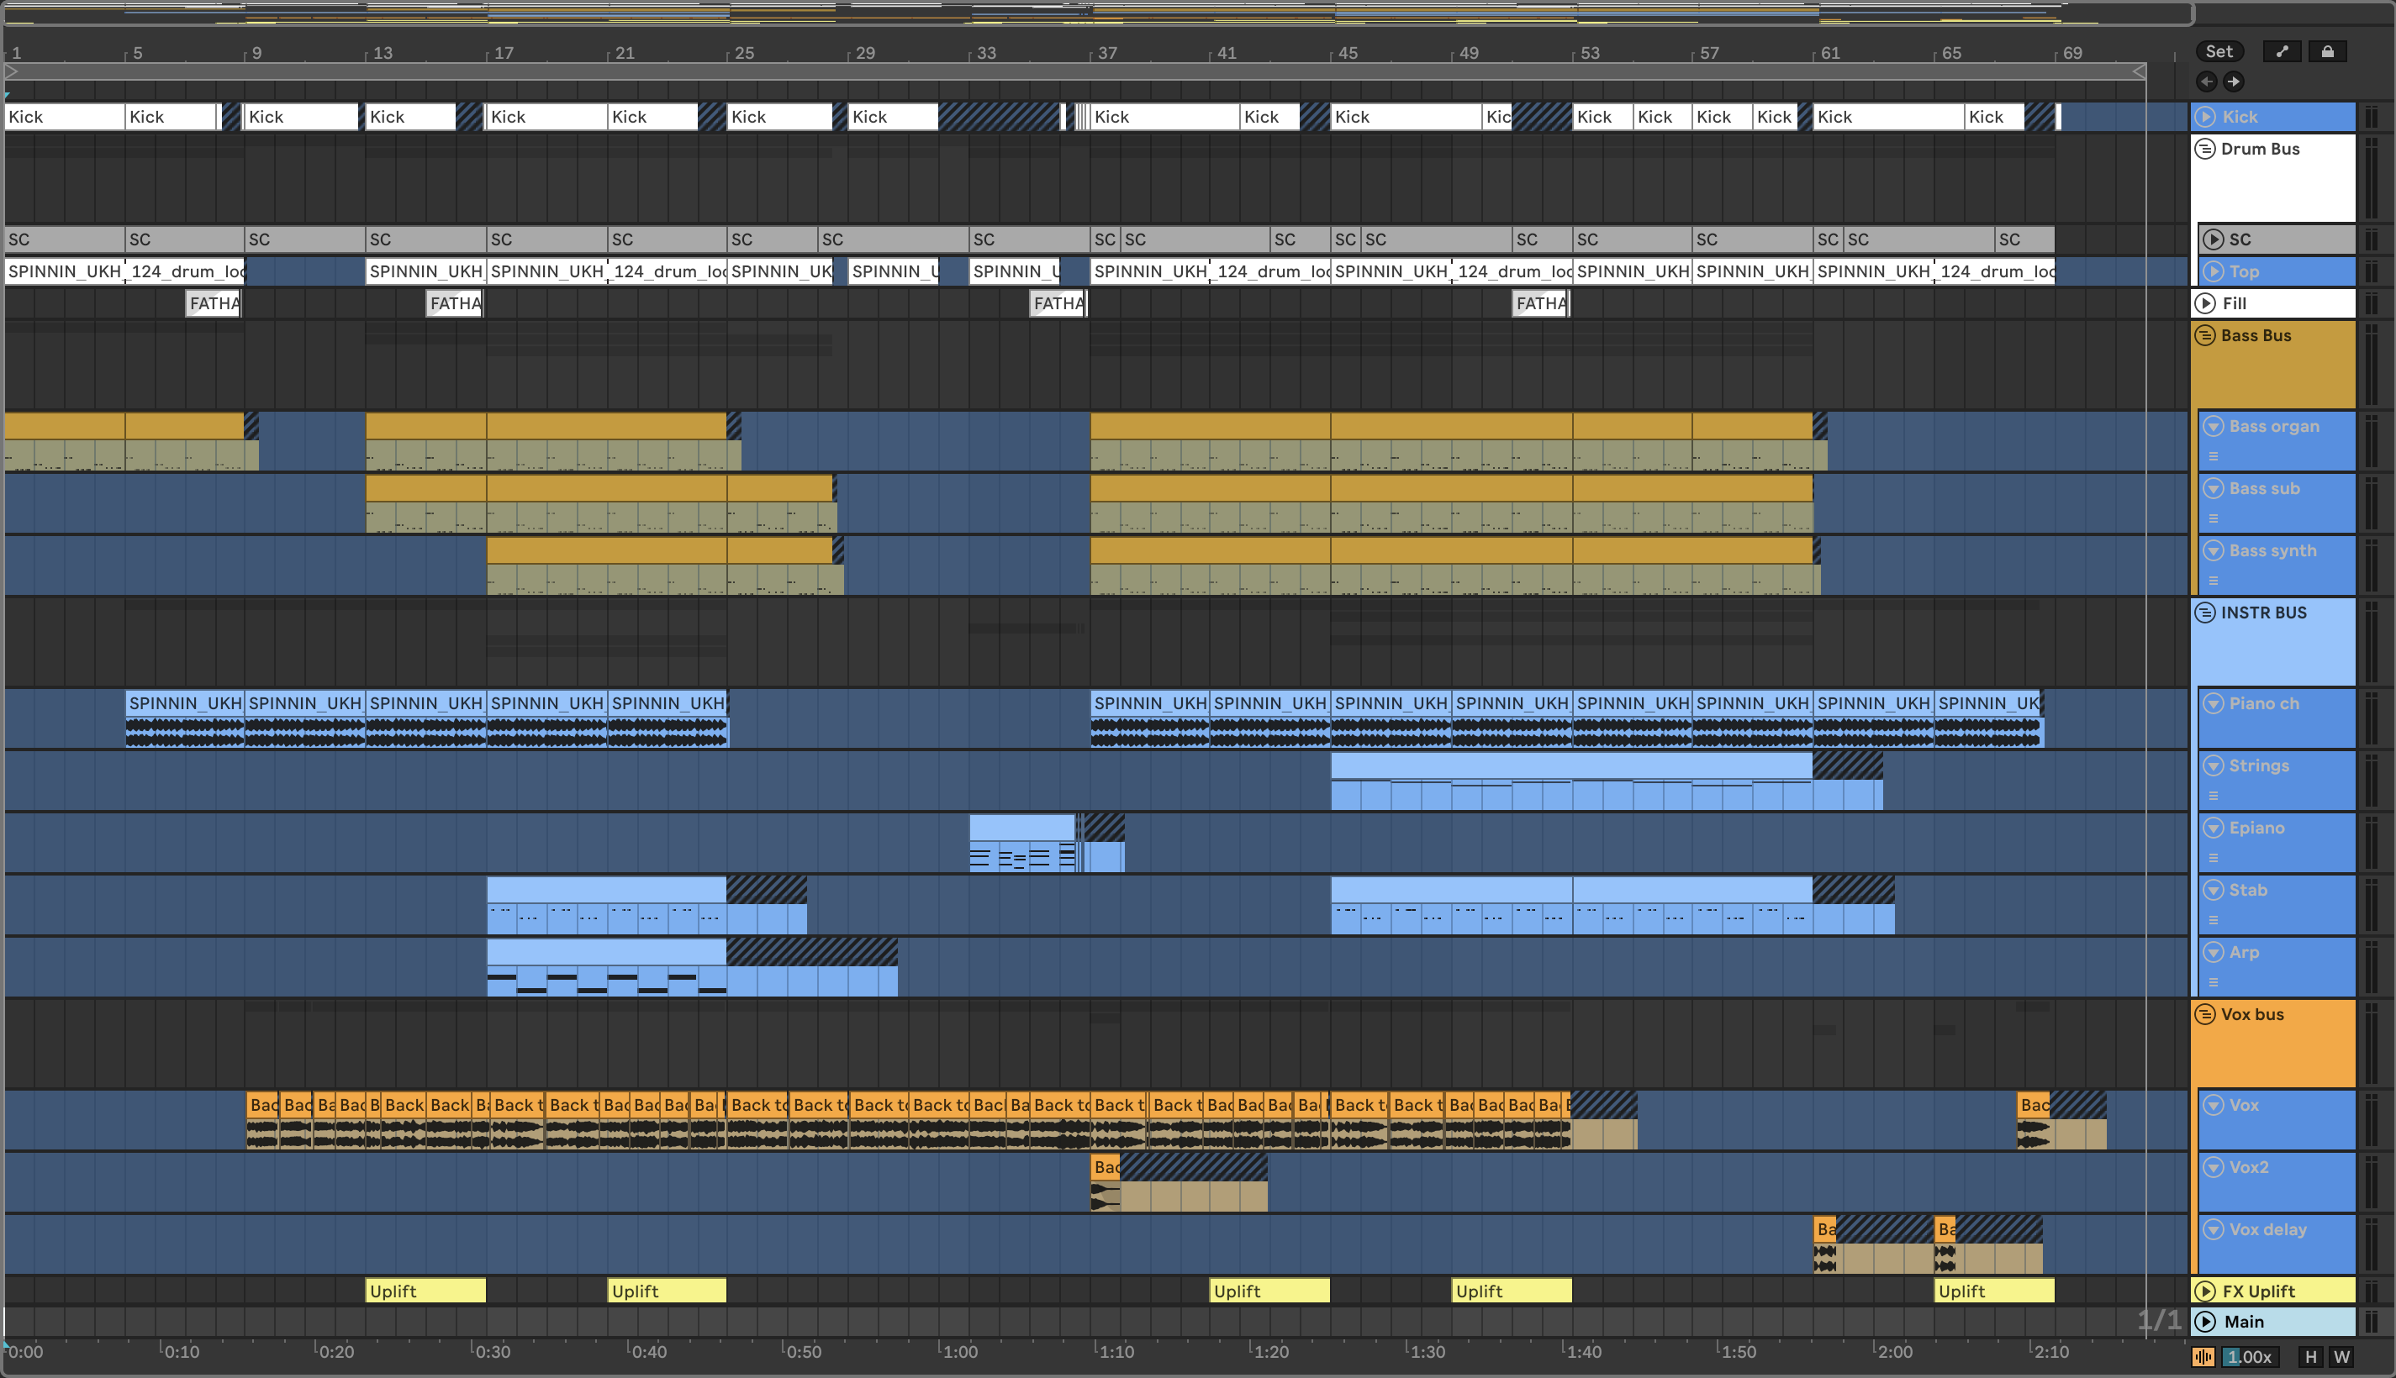Collapse the Drum Bus group track

[x=2205, y=149]
